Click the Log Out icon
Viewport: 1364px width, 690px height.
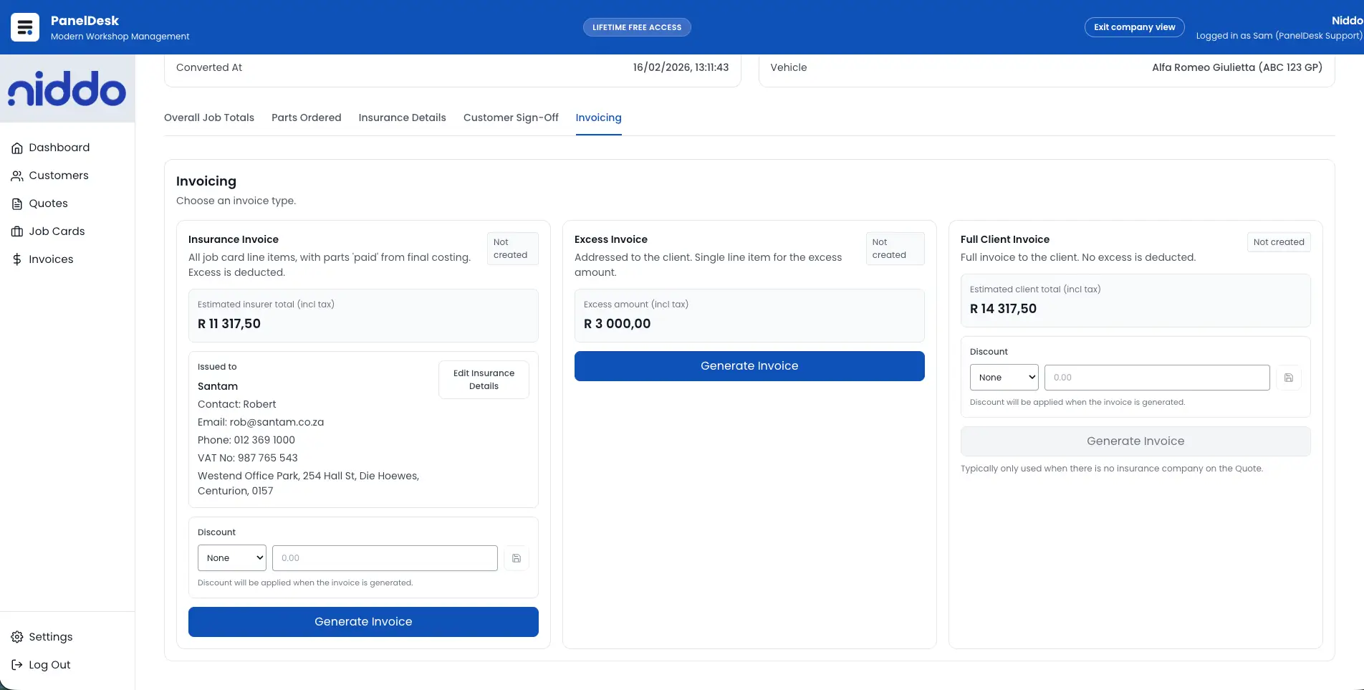17,664
